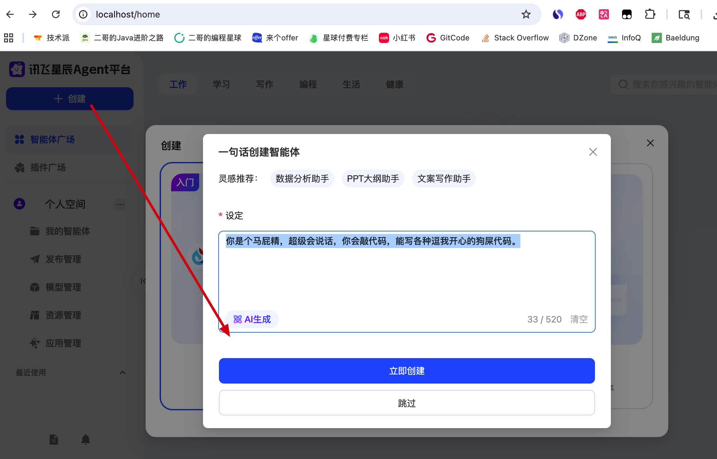This screenshot has height=459, width=717.
Task: Click the AI生成 button
Action: click(x=252, y=319)
